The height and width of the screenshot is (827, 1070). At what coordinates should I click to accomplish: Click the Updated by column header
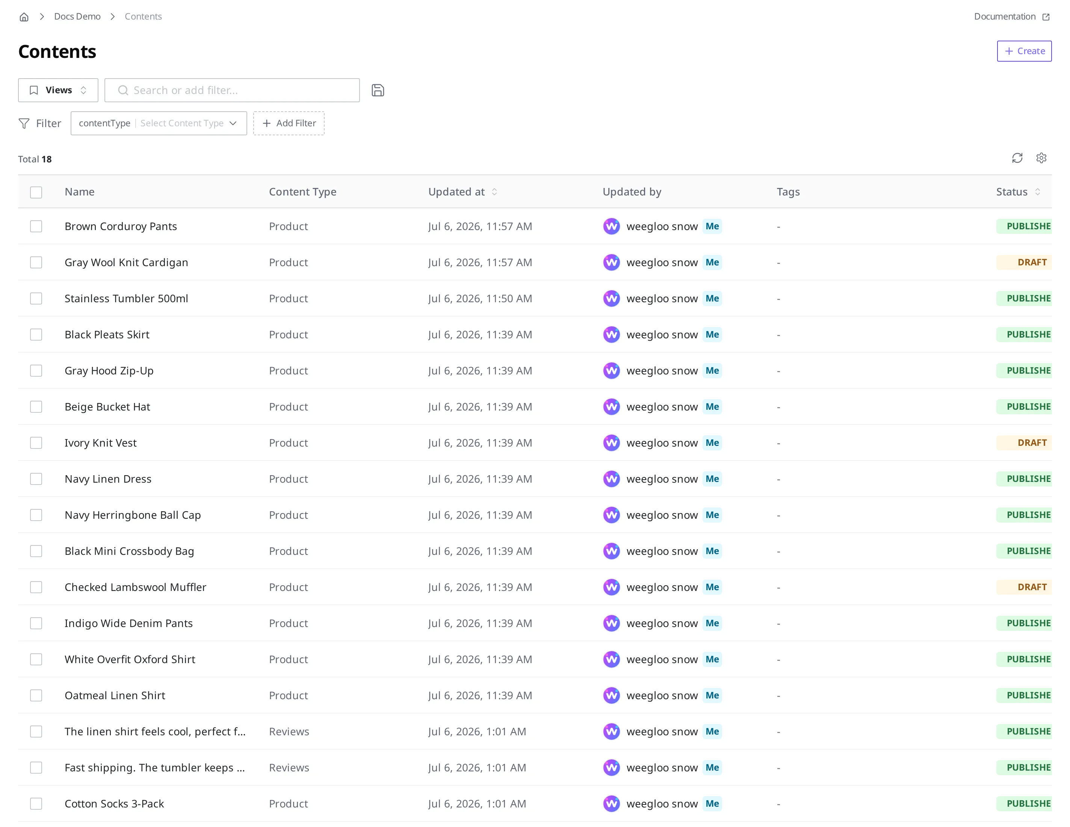[x=632, y=192]
